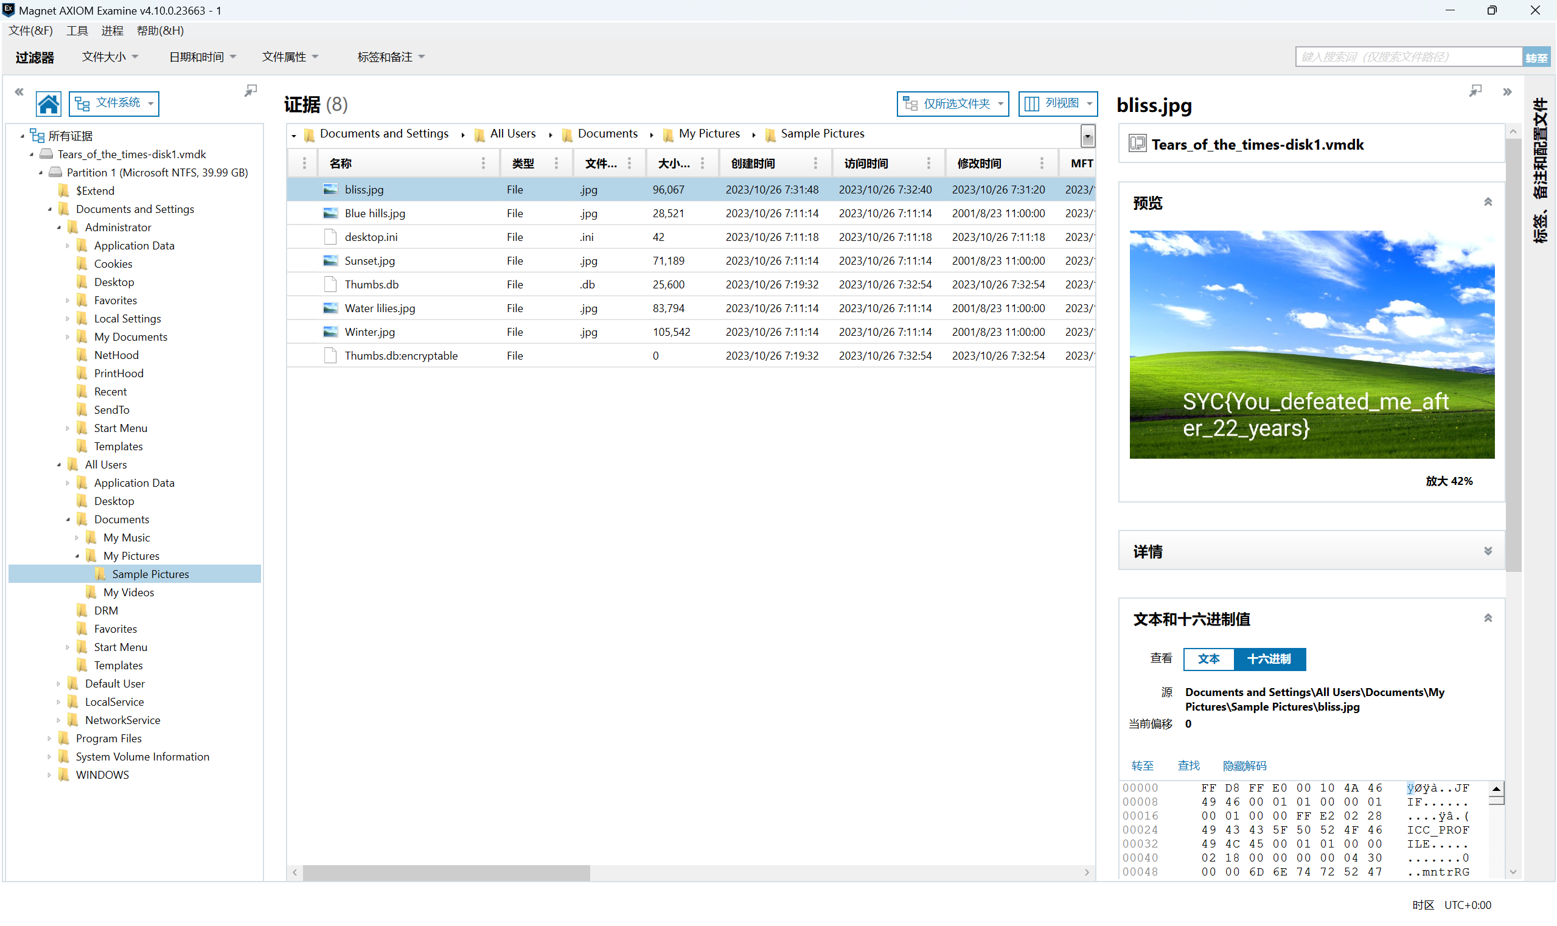Viewport: 1557px width, 926px height.
Task: Expand the Program Files folder tree node
Action: [49, 738]
